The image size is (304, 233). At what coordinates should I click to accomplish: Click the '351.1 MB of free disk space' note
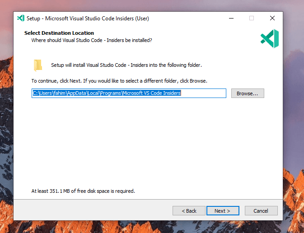pyautogui.click(x=83, y=191)
